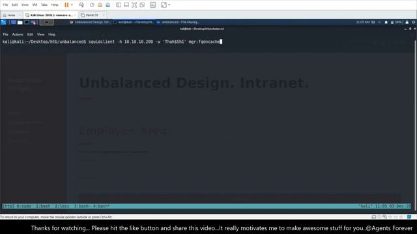This screenshot has height=234, width=417.
Task: Lock the screen via padlock icon
Action: (x=407, y=22)
